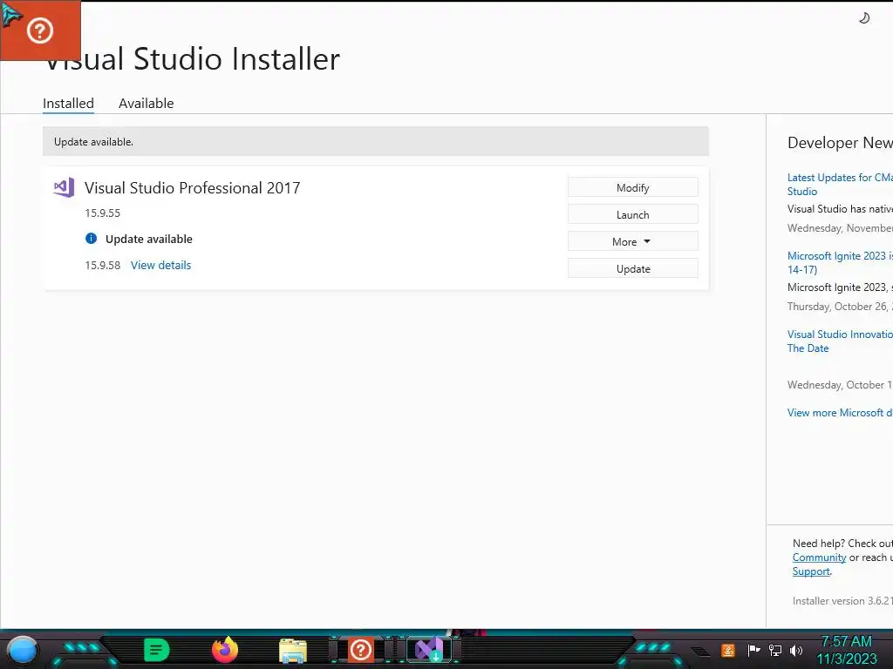Click the Visual Studio Installer taskbar icon

tap(429, 650)
